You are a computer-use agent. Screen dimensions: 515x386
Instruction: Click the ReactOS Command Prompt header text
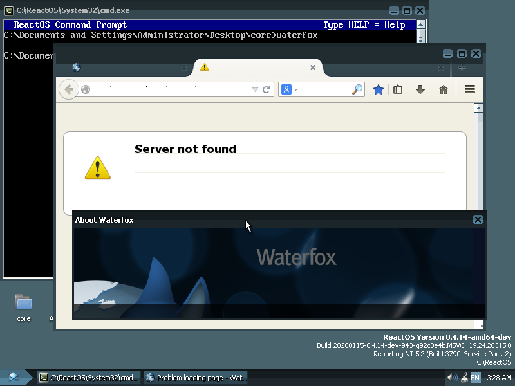70,25
